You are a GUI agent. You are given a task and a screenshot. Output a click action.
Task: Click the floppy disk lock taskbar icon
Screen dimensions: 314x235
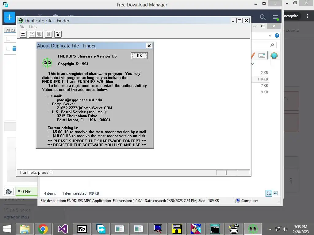(x=177, y=229)
